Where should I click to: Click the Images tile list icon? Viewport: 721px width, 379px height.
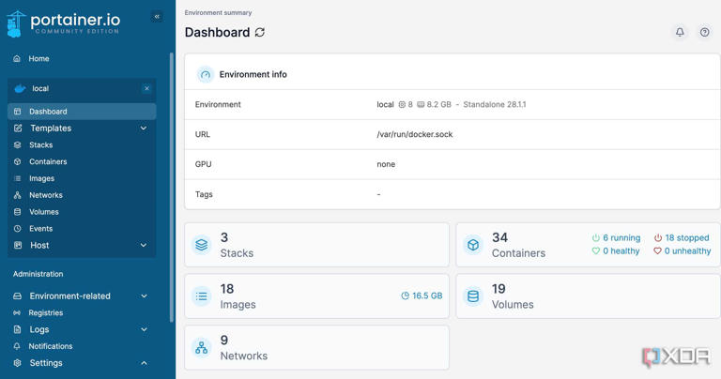(202, 296)
